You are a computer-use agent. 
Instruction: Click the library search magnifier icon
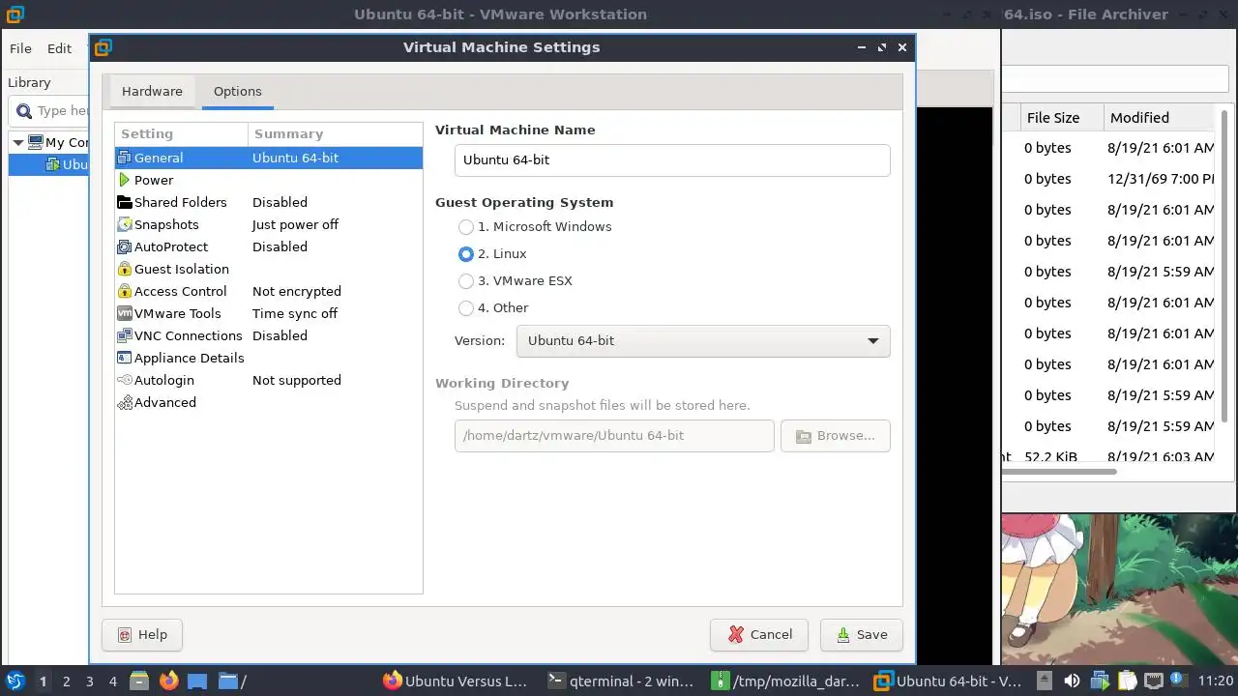coord(24,110)
